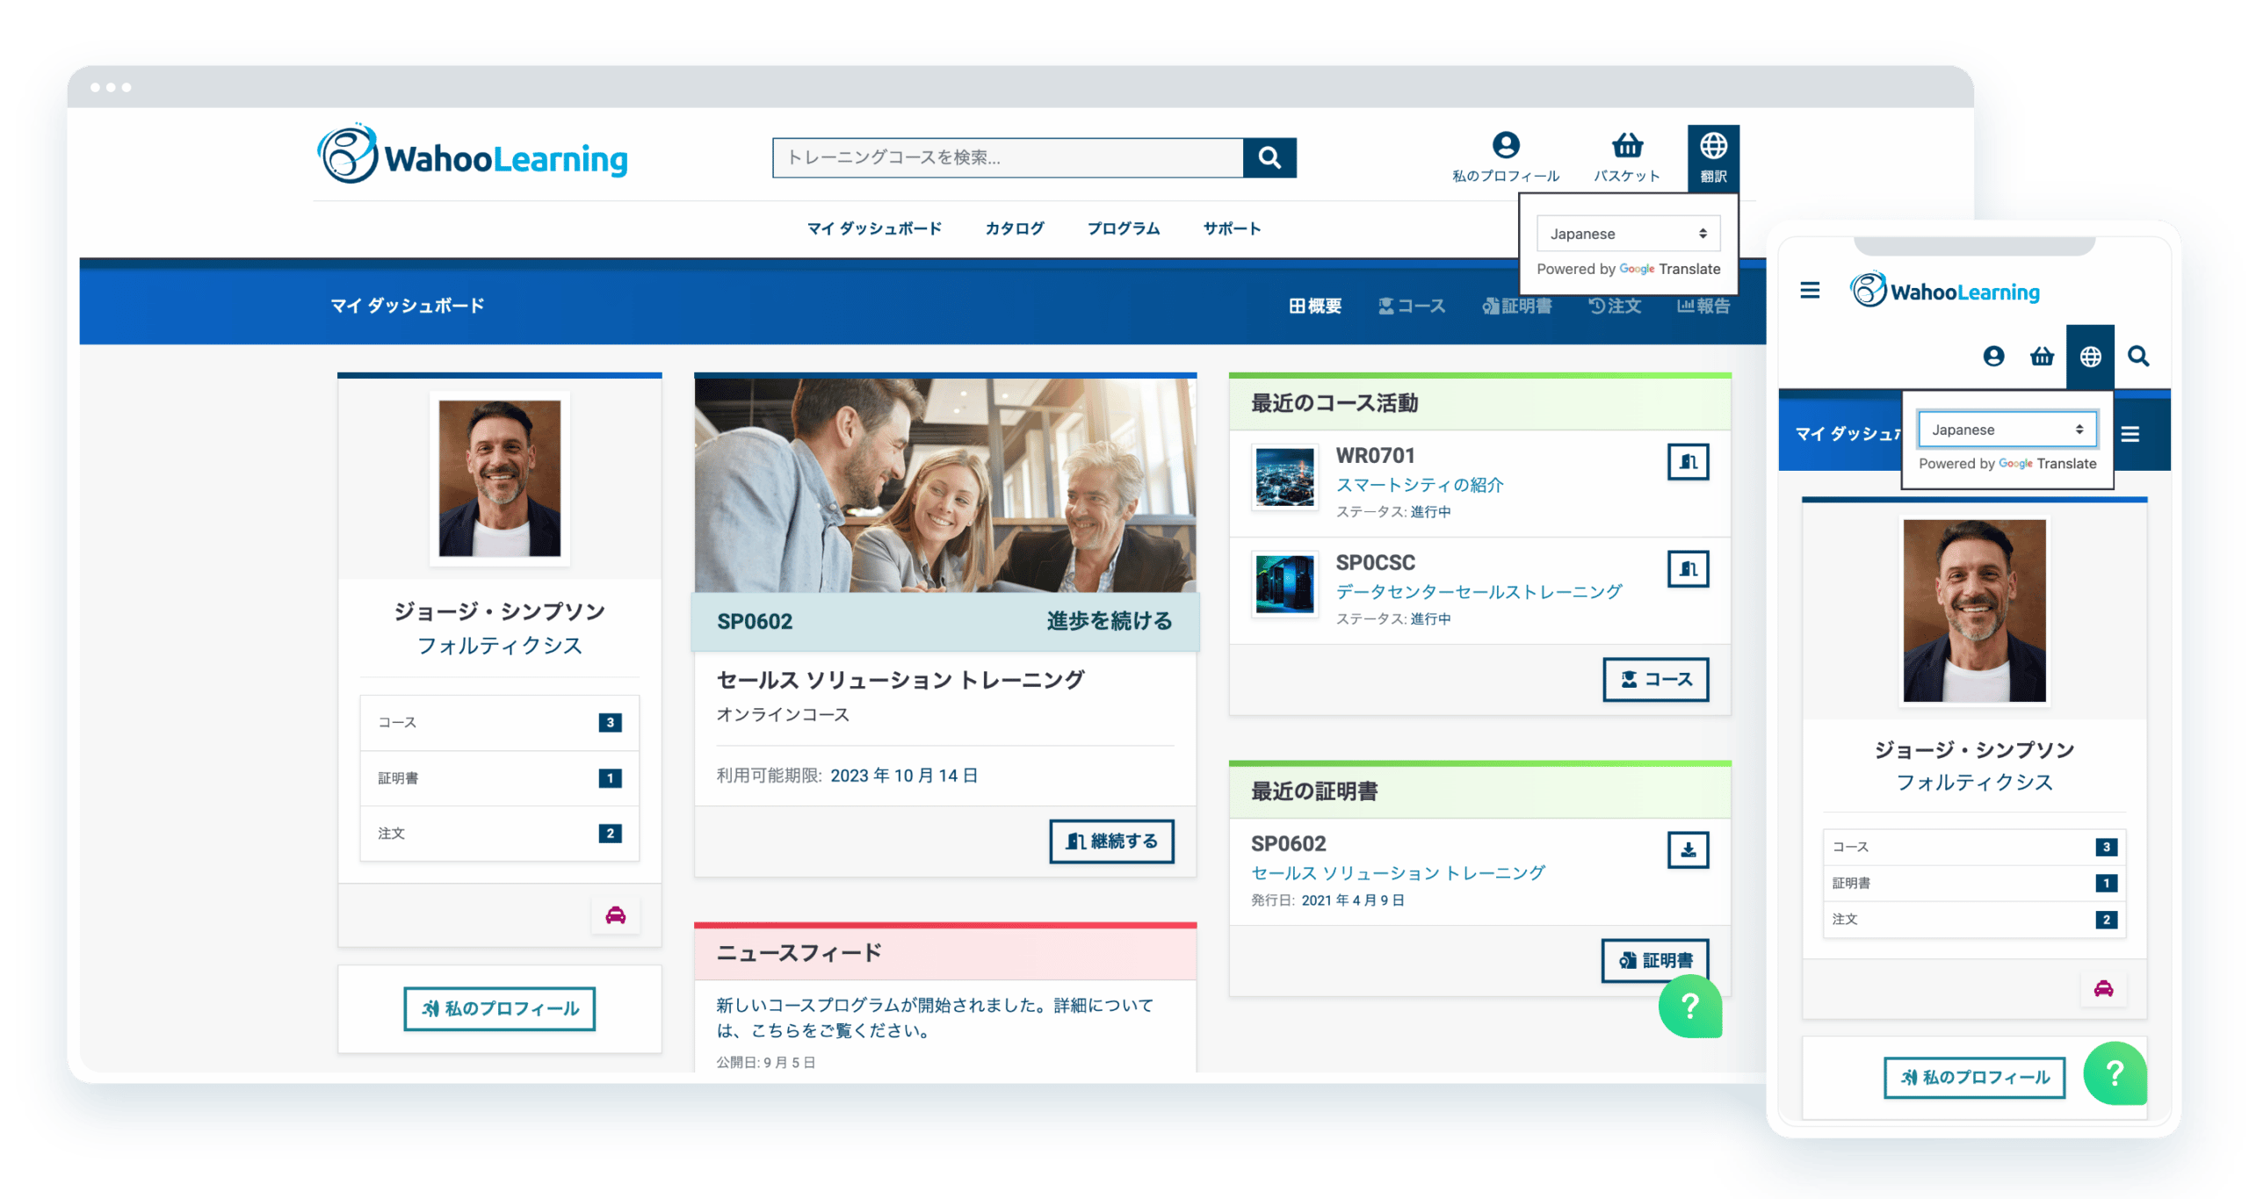Open the Japanese language dropdown on desktop
2249x1199 pixels.
(x=1627, y=234)
